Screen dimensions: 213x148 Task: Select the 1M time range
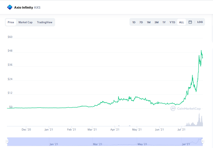(149, 22)
